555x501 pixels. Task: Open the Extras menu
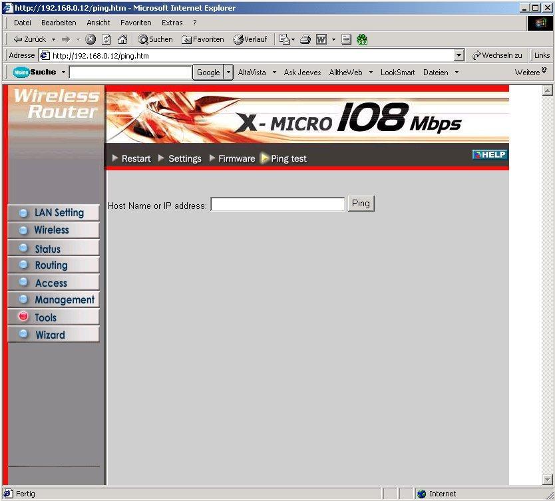pos(172,23)
